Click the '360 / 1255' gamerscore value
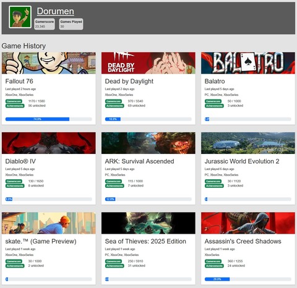This screenshot has height=288, width=297. pyautogui.click(x=235, y=261)
